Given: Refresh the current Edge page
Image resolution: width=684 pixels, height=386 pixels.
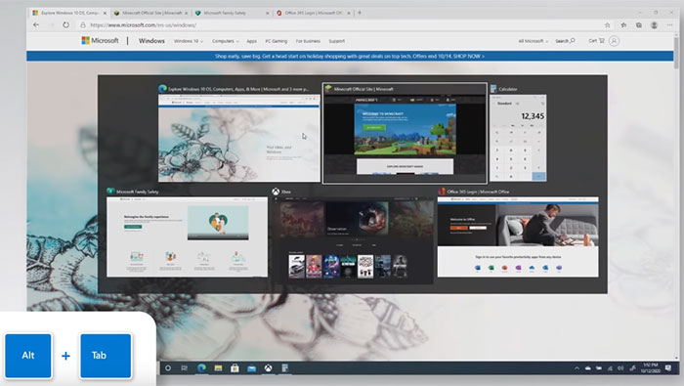Looking at the screenshot, I should coord(65,24).
